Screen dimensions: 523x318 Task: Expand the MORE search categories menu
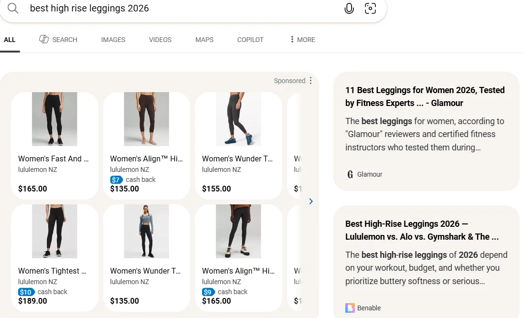coord(302,40)
